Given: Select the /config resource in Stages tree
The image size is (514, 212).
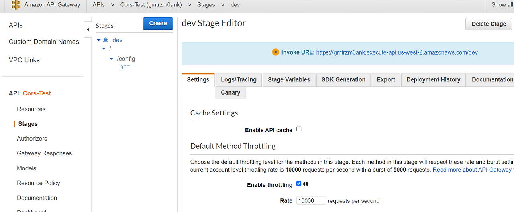Looking at the screenshot, I should (126, 59).
